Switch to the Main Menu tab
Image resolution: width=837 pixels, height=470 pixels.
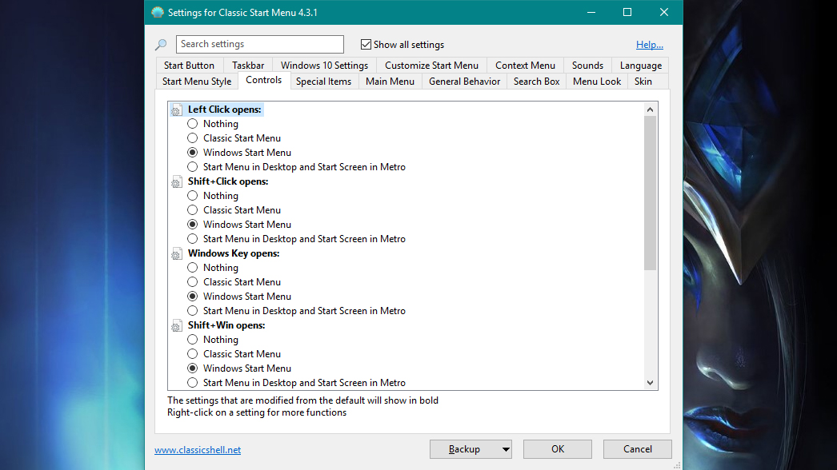point(390,81)
